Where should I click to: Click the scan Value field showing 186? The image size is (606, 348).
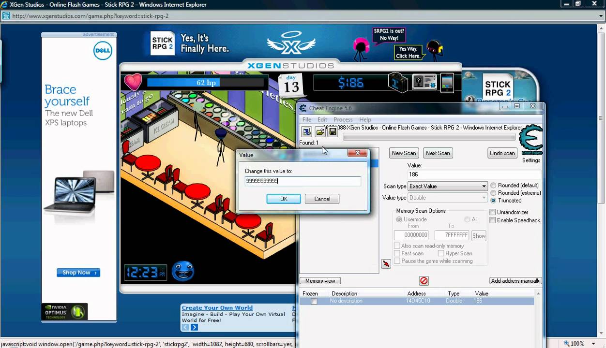tap(474, 174)
